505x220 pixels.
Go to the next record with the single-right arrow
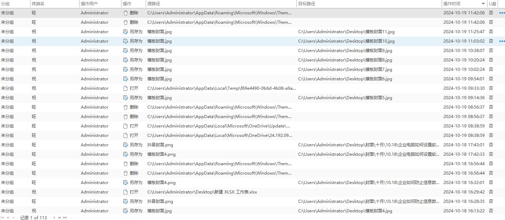pyautogui.click(x=54, y=218)
